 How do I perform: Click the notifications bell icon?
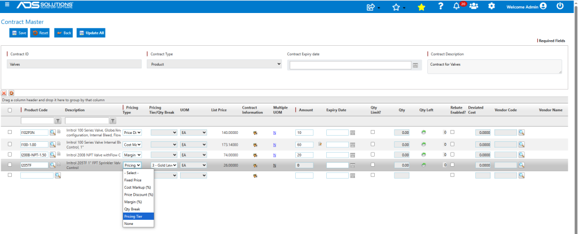click(456, 6)
